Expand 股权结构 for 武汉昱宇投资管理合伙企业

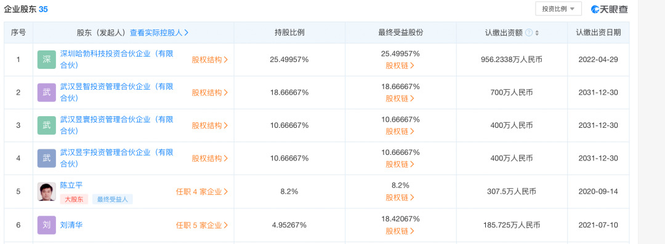[x=209, y=159]
